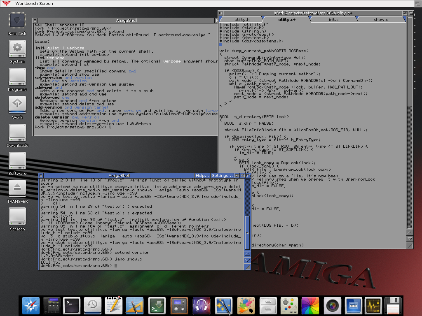This screenshot has width=422, height=316.
Task: Switch to the init.c tab
Action: (334, 19)
